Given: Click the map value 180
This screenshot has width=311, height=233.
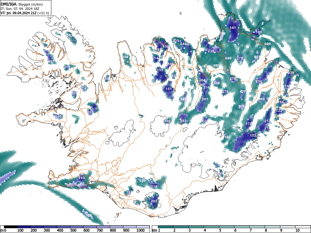Looking at the screenshot, I should pos(259,32).
